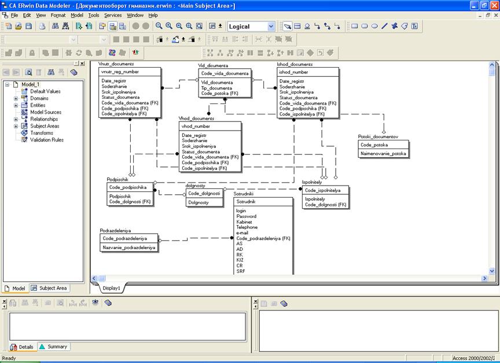Click the Model Mart connection icon
Viewport: 500px width, 363px height.
(x=112, y=53)
